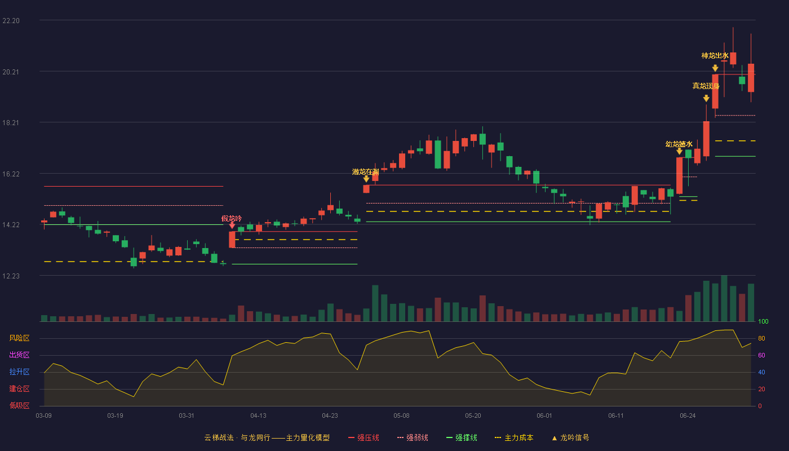Click the 05-08 date axis label
This screenshot has width=789, height=451.
point(401,416)
